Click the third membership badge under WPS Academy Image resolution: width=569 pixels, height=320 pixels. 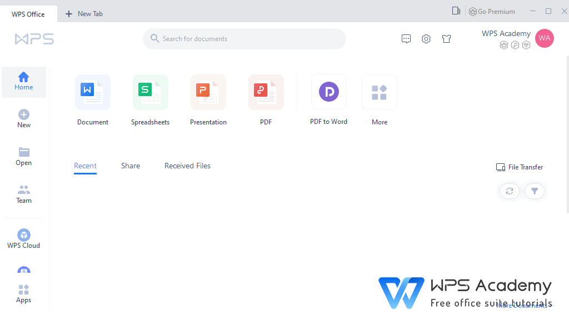[526, 46]
